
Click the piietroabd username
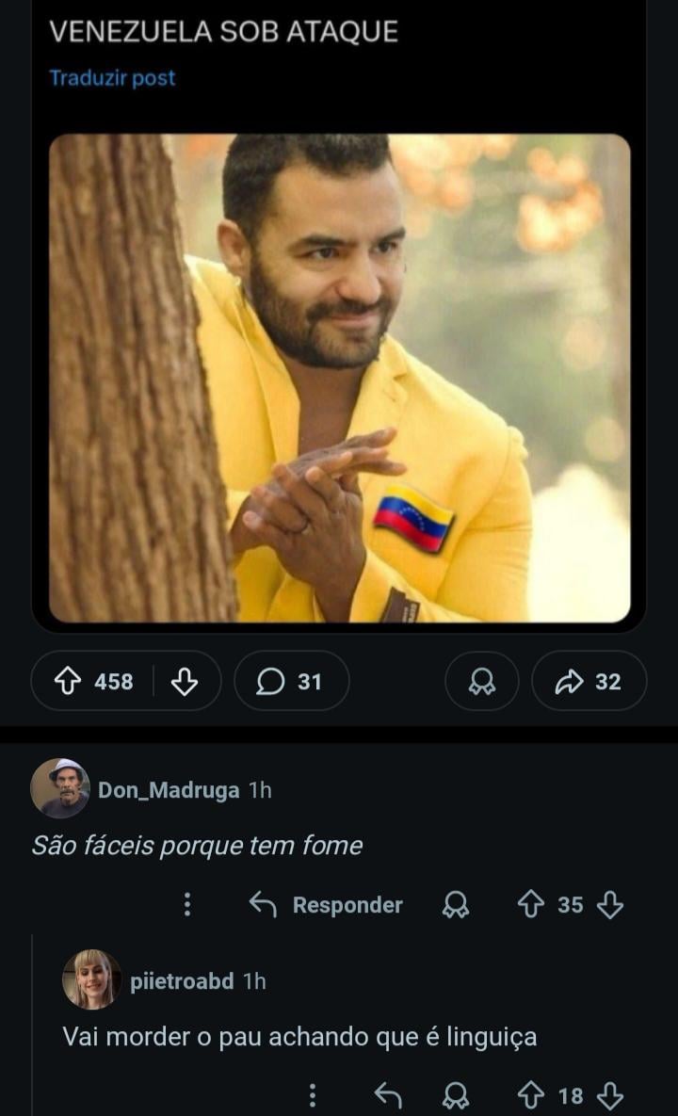[x=182, y=981]
